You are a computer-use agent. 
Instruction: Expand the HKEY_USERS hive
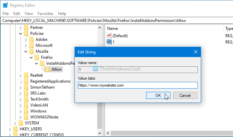(10, 129)
